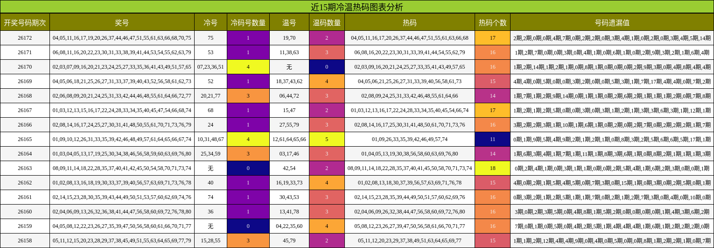This screenshot has width=714, height=248.
Task: Click the yellow cold count cell in row 26170
Action: click(248, 67)
